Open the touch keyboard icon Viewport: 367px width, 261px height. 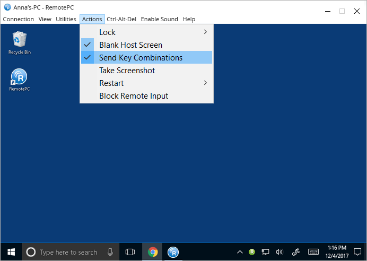[x=313, y=252]
